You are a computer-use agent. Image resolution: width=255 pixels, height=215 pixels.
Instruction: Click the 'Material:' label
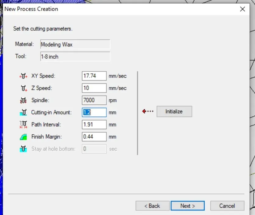24,44
